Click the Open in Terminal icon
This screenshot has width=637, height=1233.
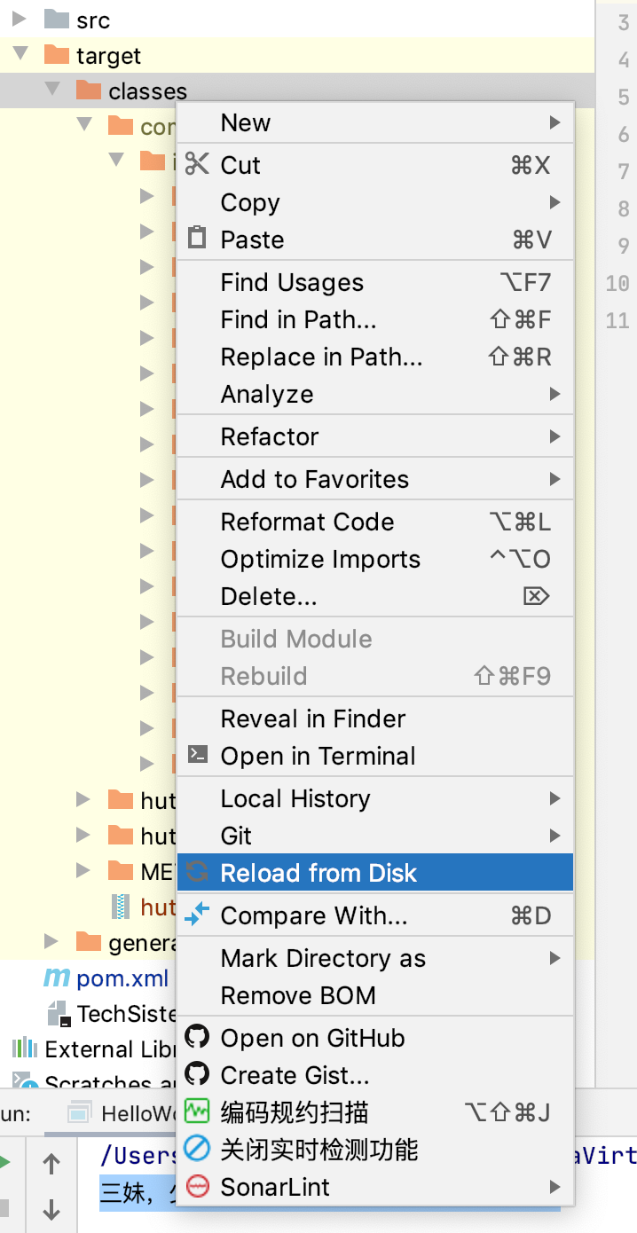tap(197, 755)
